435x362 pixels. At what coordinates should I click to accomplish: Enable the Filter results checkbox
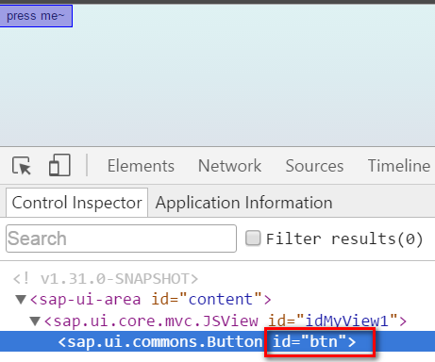click(x=253, y=238)
